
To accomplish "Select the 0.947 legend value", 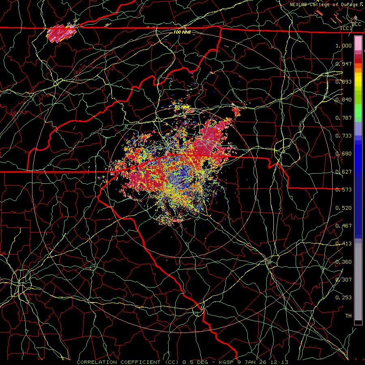I will pos(344,64).
